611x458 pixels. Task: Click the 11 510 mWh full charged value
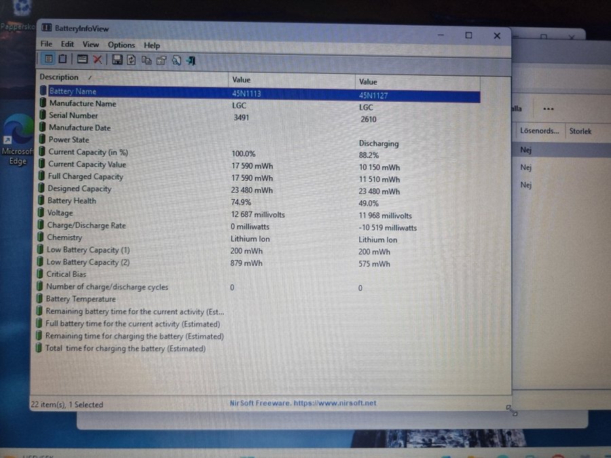point(379,179)
